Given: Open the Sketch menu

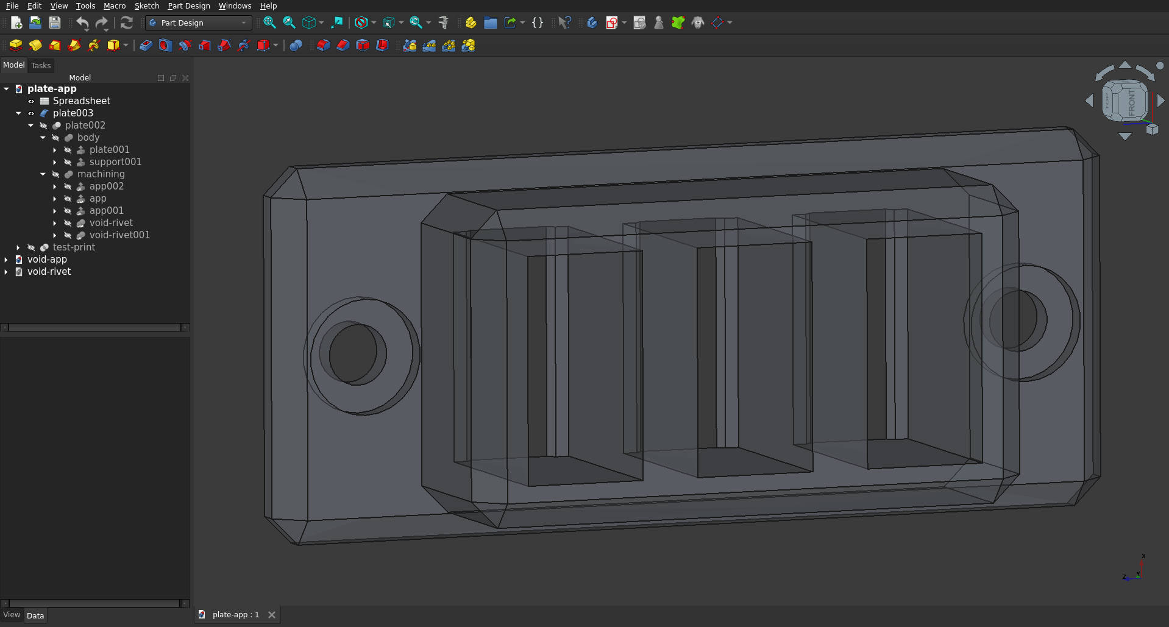Looking at the screenshot, I should (x=146, y=6).
